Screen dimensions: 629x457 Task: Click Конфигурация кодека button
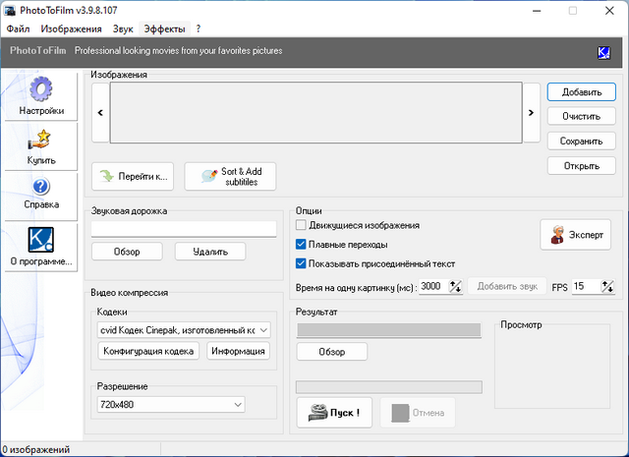tap(148, 352)
